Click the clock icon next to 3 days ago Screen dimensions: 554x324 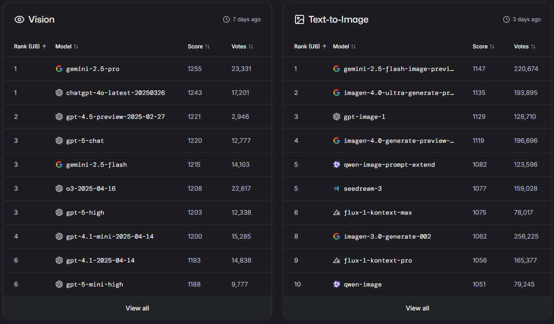pyautogui.click(x=507, y=19)
